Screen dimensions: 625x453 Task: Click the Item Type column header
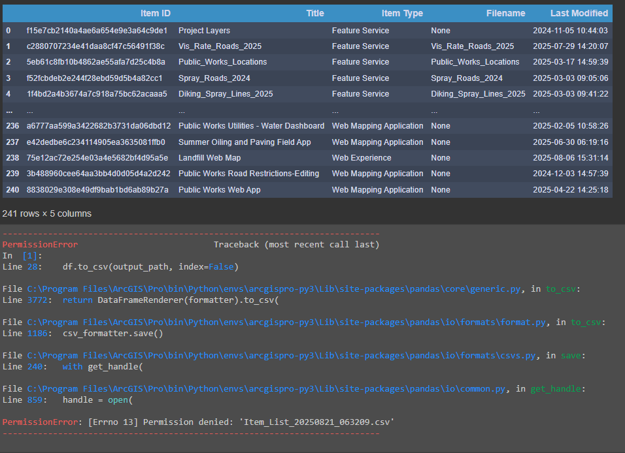point(402,13)
